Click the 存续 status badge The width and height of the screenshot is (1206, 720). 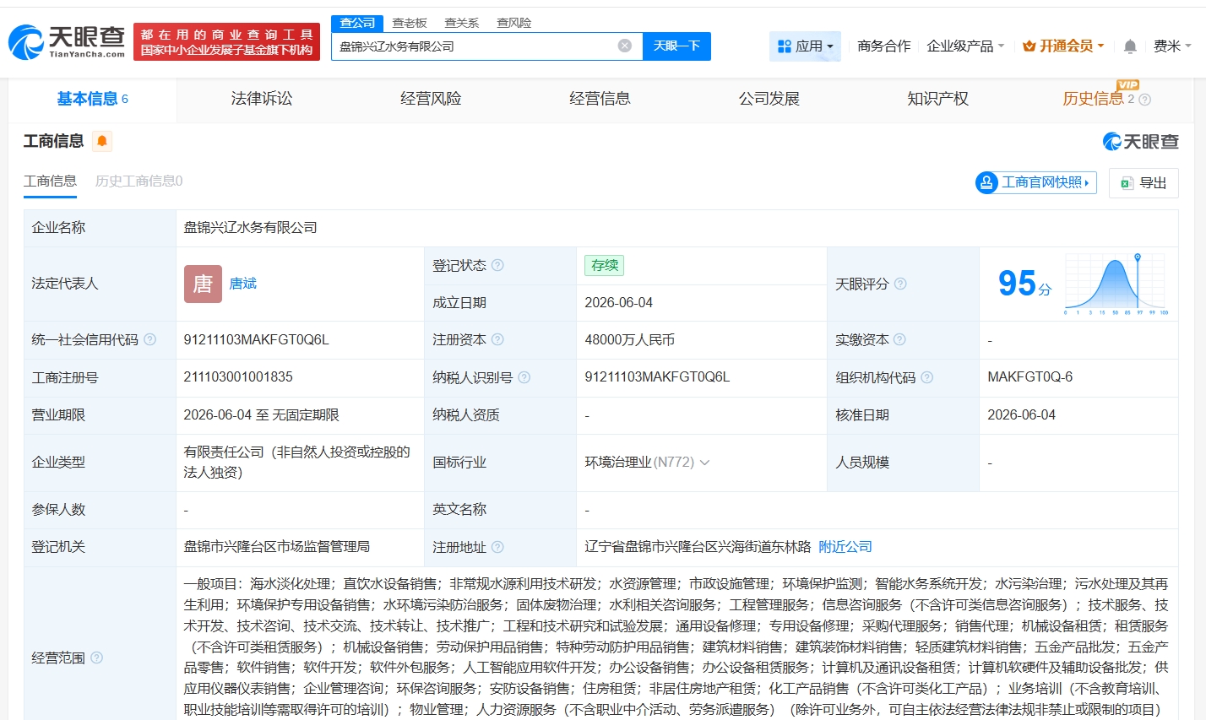(605, 265)
